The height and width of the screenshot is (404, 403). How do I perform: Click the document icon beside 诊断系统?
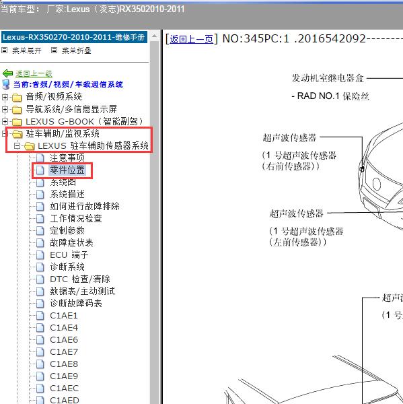click(40, 267)
